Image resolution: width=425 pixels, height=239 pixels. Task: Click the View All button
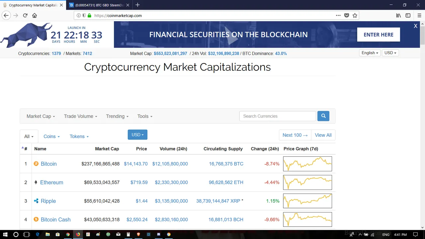(323, 135)
